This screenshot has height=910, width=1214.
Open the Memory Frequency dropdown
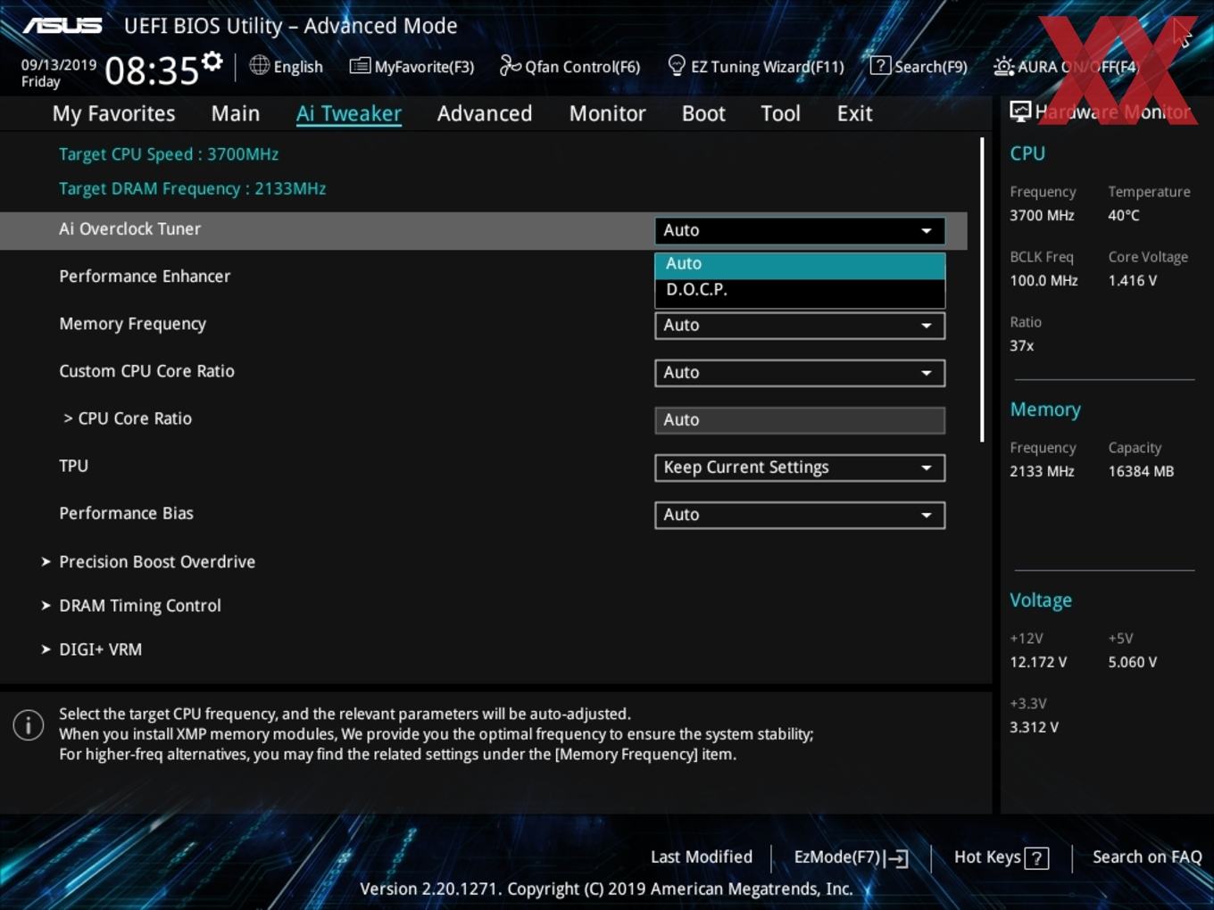(800, 326)
